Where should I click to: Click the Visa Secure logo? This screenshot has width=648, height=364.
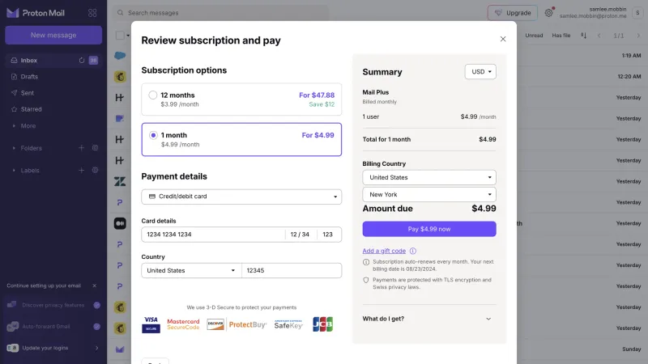coord(151,325)
